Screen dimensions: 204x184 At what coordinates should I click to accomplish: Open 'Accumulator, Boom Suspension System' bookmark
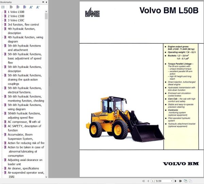tap(20, 136)
